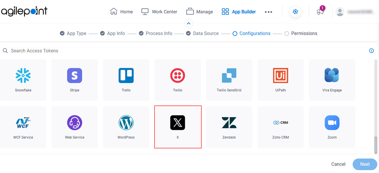This screenshot has width=379, height=173.
Task: Open the notifications megaphone icon
Action: pos(320,12)
